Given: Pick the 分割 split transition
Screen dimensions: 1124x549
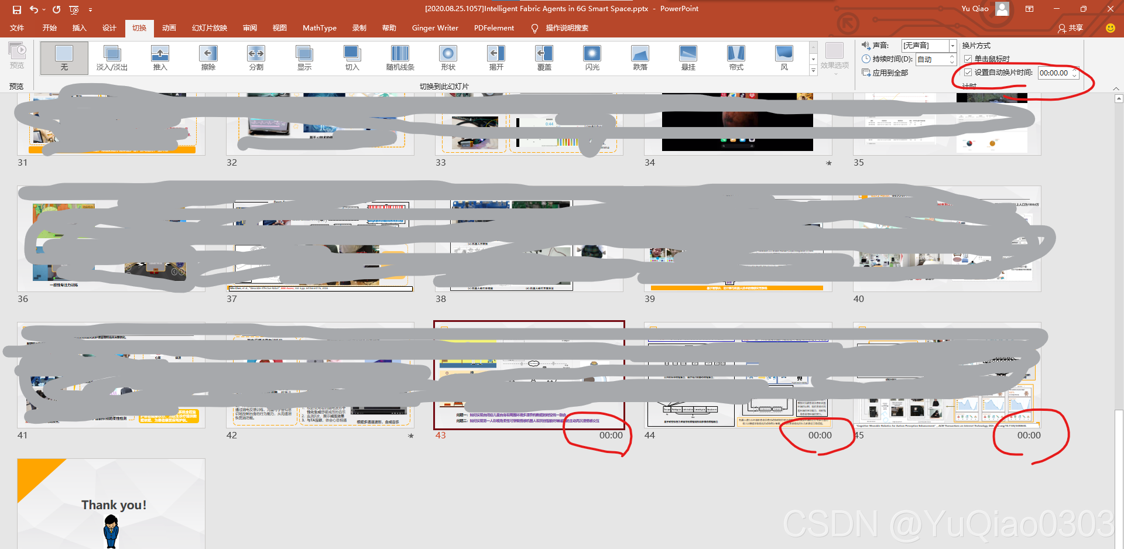Looking at the screenshot, I should coord(256,58).
